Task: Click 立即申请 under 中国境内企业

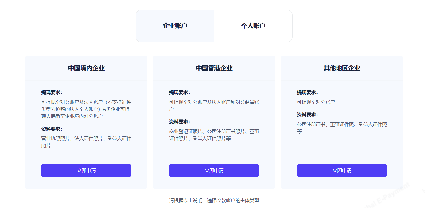Action: click(86, 170)
